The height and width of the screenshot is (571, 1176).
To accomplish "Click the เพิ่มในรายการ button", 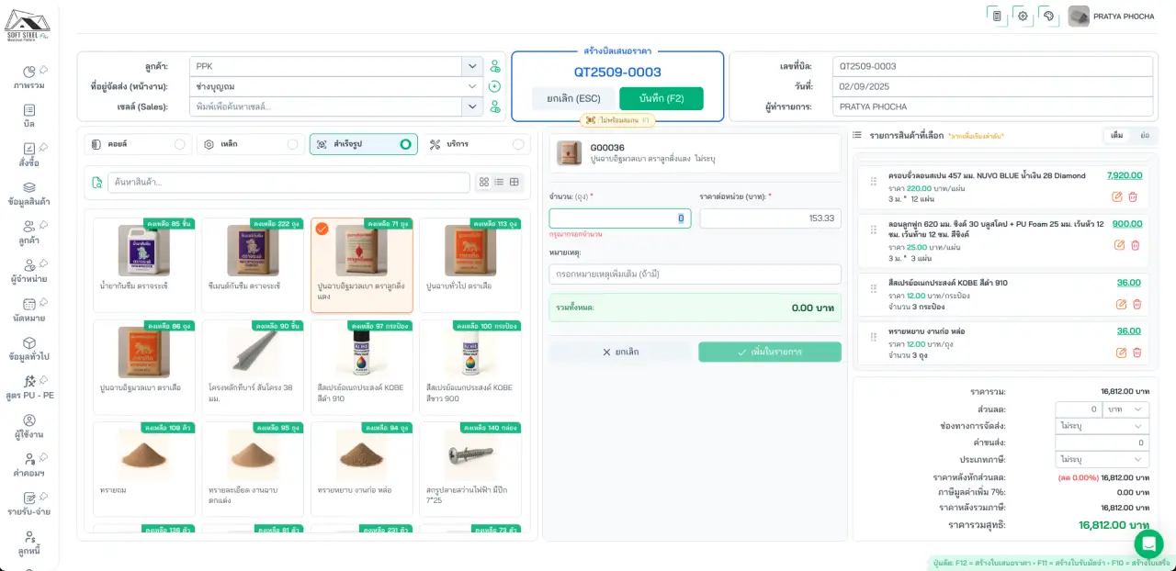I will click(x=770, y=352).
